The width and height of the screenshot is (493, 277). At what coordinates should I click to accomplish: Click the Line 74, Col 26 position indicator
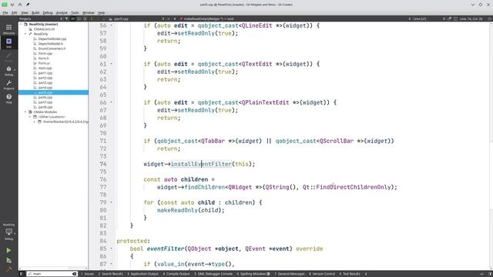point(471,18)
